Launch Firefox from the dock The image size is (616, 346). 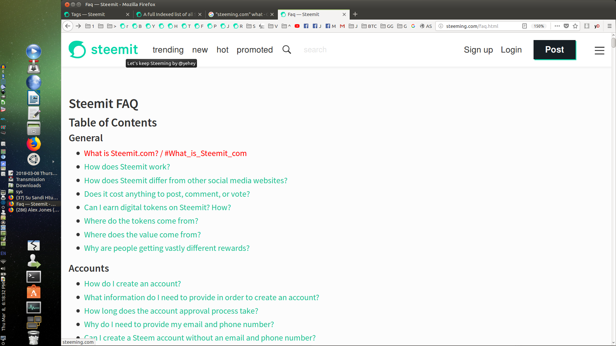pos(34,144)
